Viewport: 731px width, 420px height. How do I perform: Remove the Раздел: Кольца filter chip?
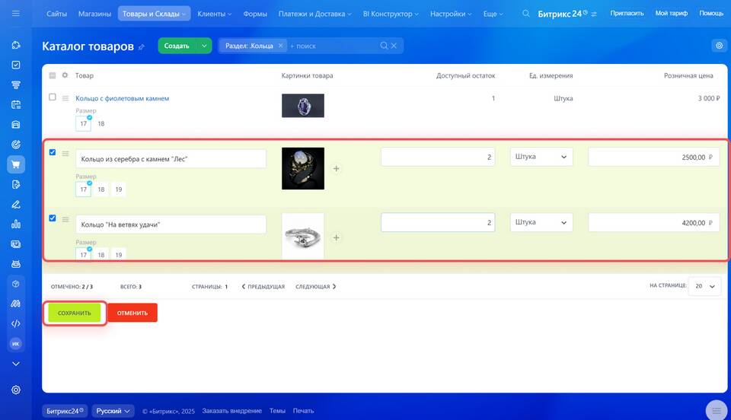(x=280, y=46)
